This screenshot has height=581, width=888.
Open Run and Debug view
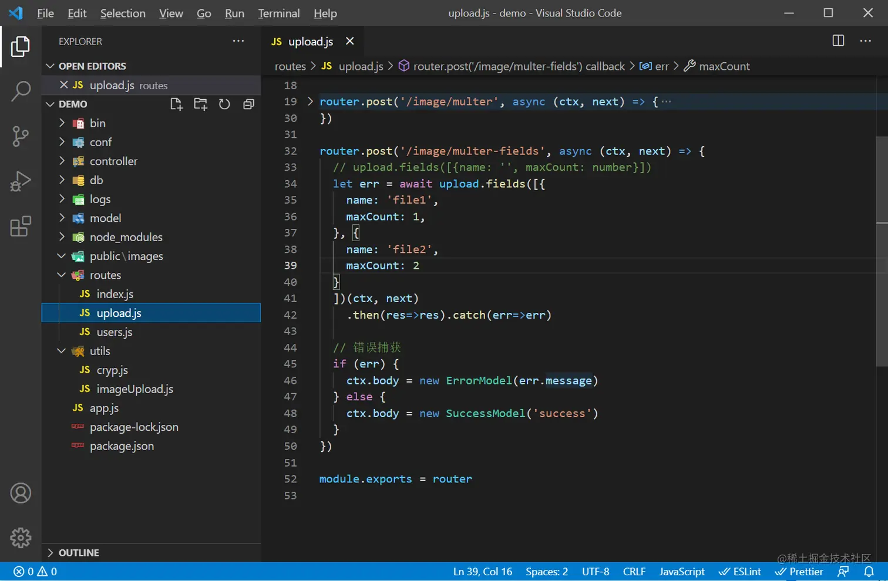click(x=21, y=181)
